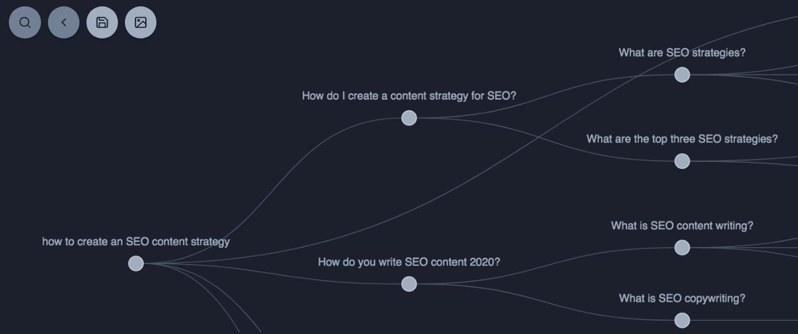Collapse the root node 'how to create an SEO content strategy'
Screen dimensions: 798x334
(136, 263)
